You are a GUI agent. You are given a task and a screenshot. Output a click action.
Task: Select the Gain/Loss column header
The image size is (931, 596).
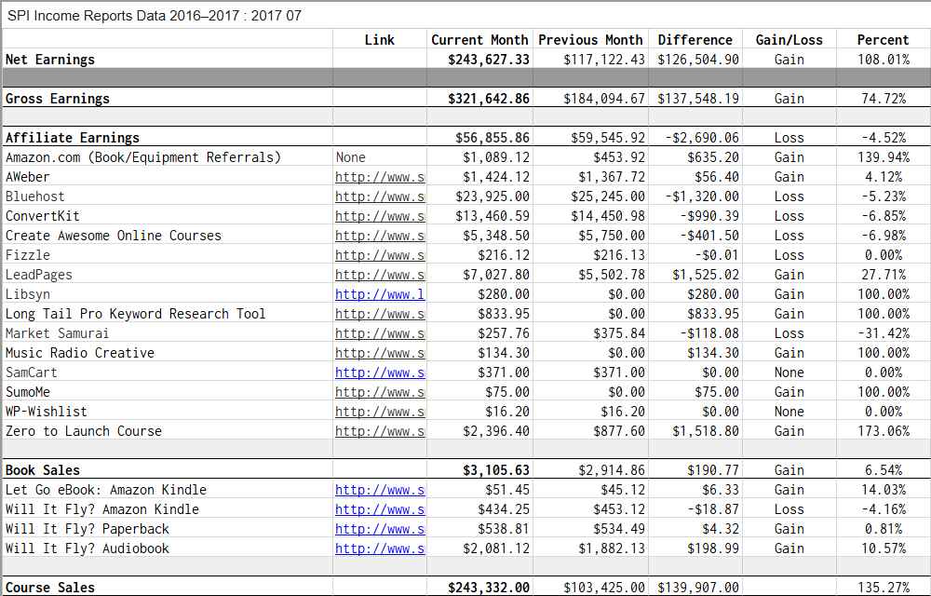coord(789,40)
